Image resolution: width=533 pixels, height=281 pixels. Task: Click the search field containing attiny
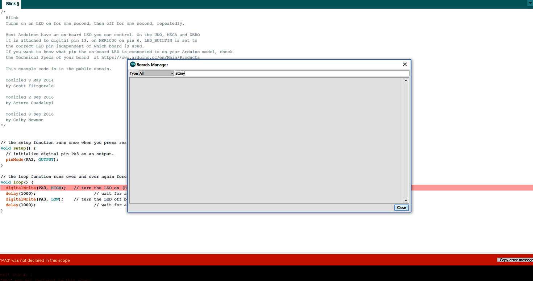pyautogui.click(x=292, y=73)
